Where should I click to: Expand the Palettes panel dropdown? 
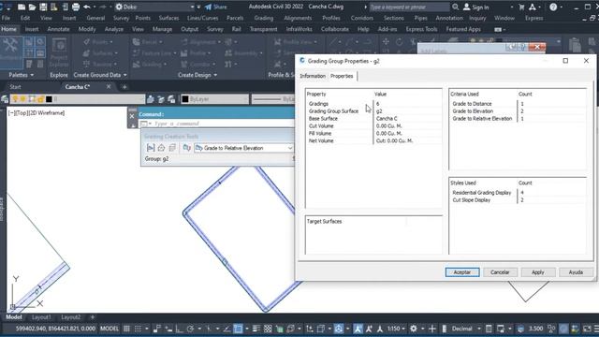coord(21,75)
